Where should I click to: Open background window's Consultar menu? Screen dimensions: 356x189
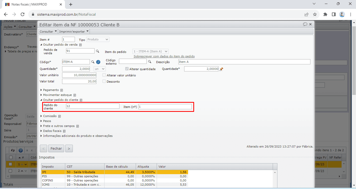click(x=27, y=27)
